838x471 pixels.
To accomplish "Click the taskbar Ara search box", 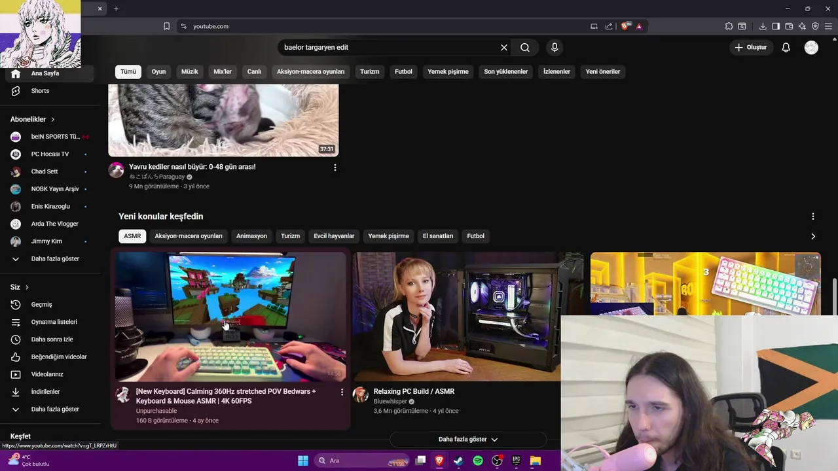I will (362, 461).
